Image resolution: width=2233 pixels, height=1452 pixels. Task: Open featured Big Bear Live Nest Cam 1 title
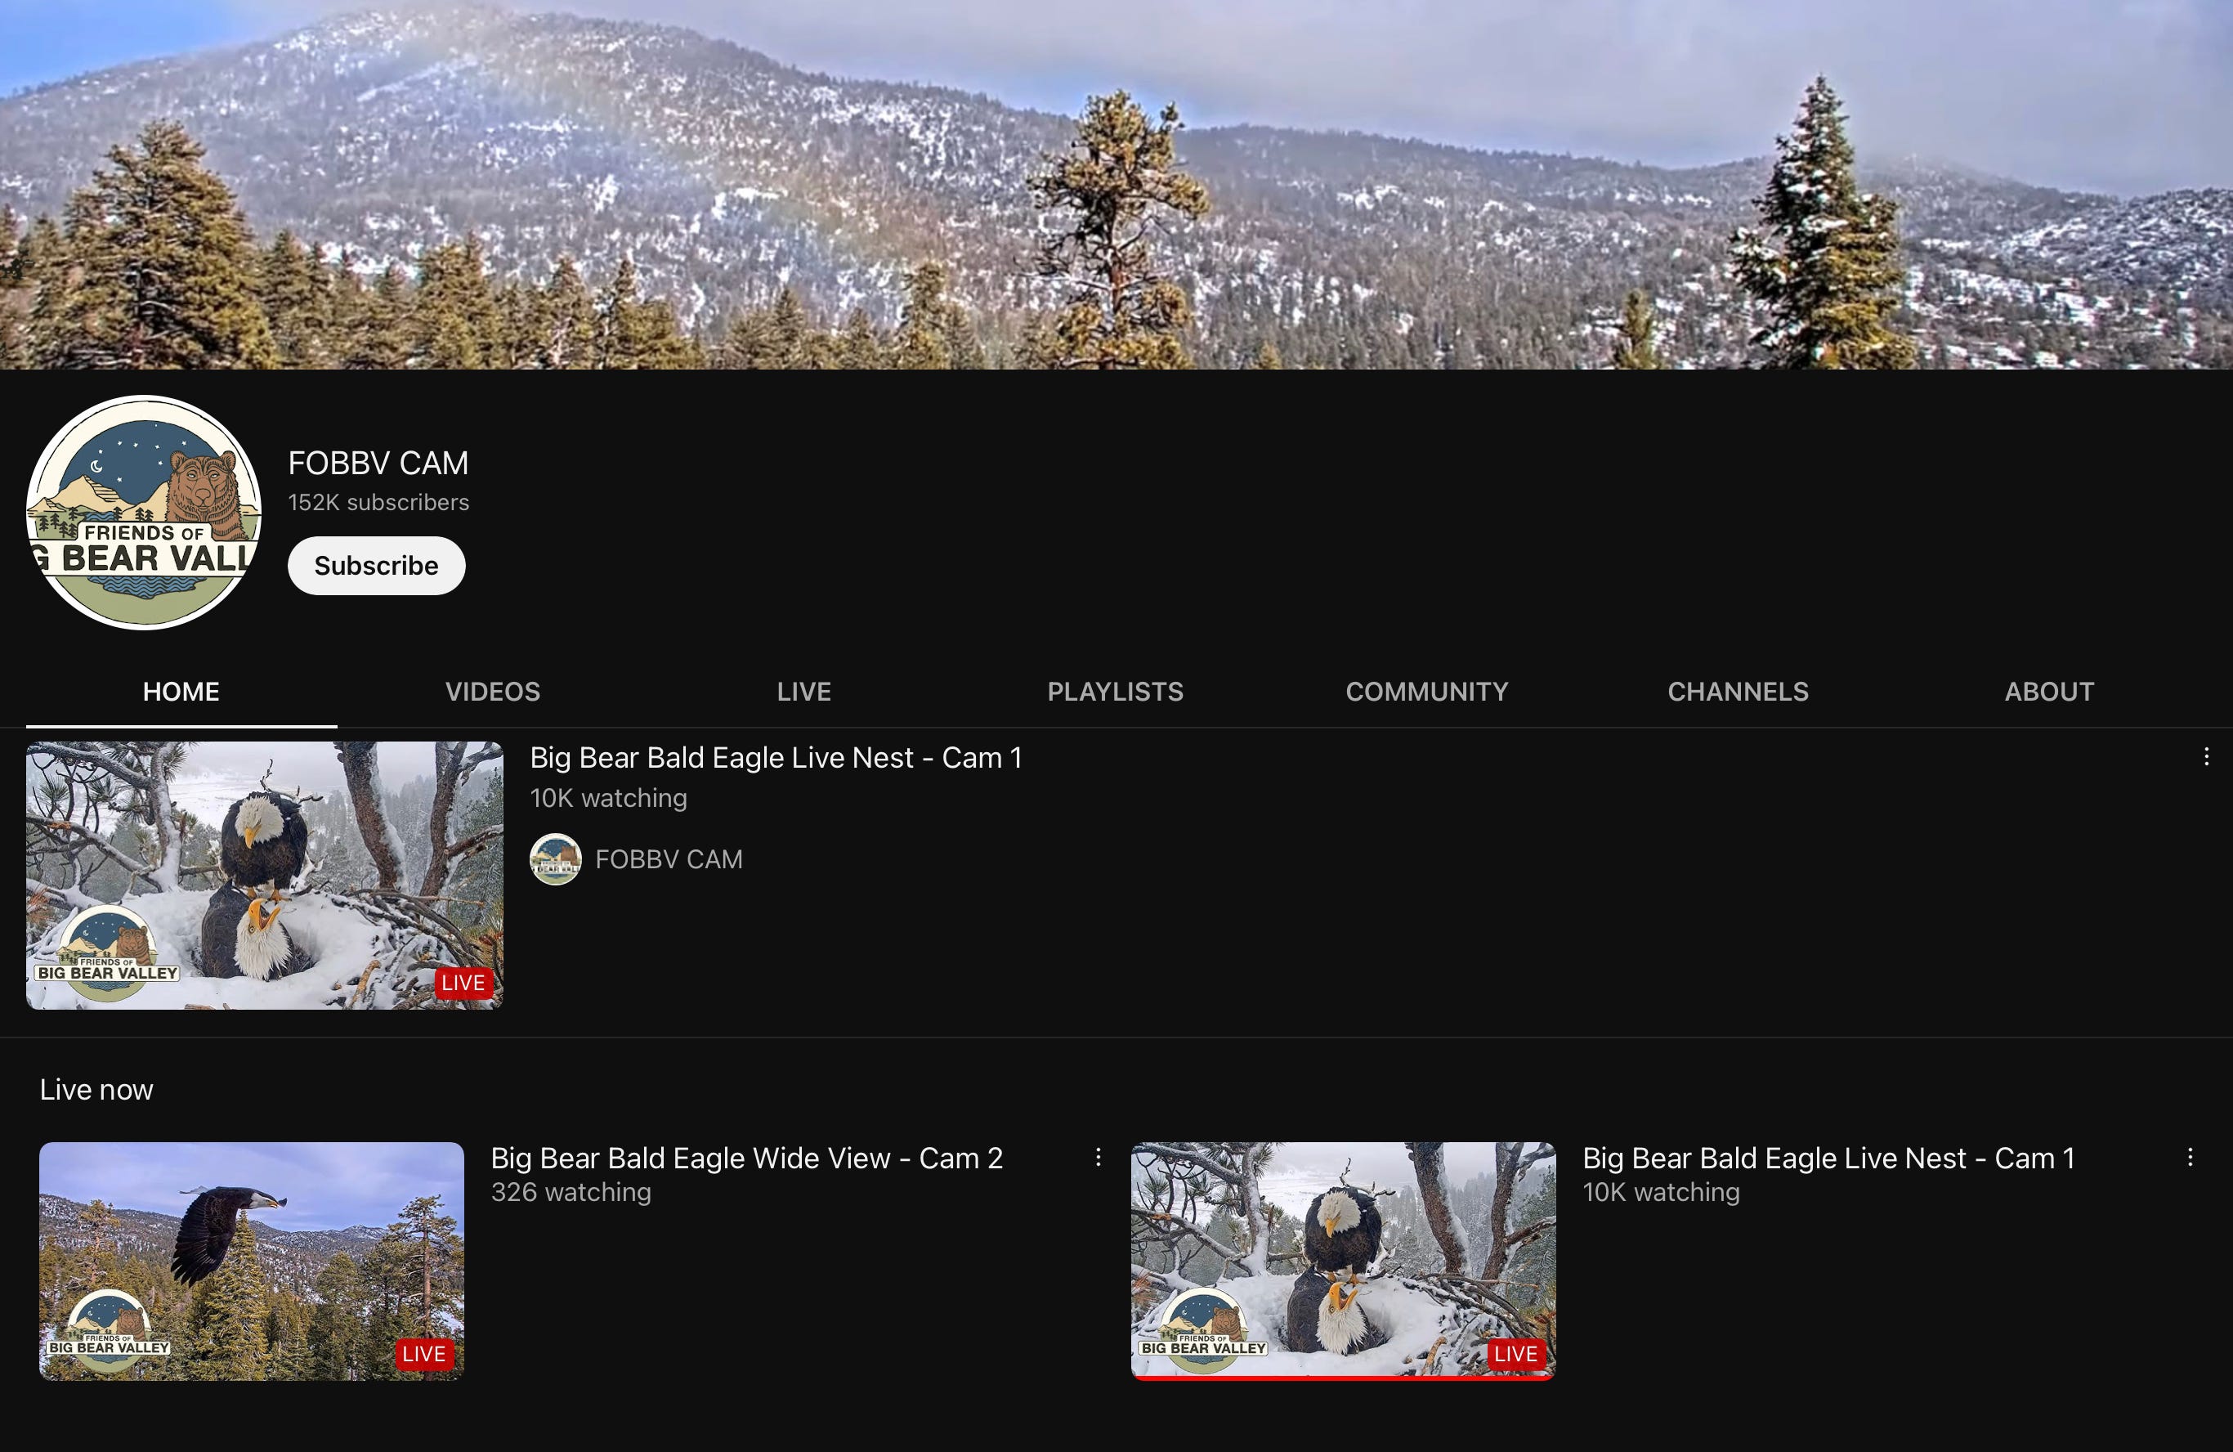coord(776,759)
